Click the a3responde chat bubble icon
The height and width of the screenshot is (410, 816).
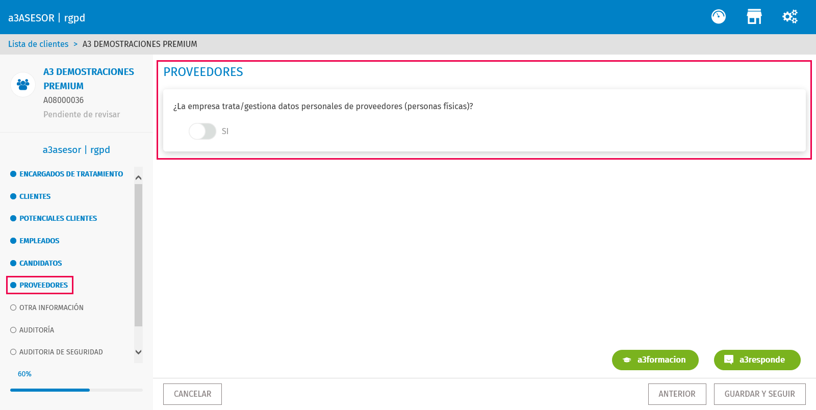coord(729,360)
